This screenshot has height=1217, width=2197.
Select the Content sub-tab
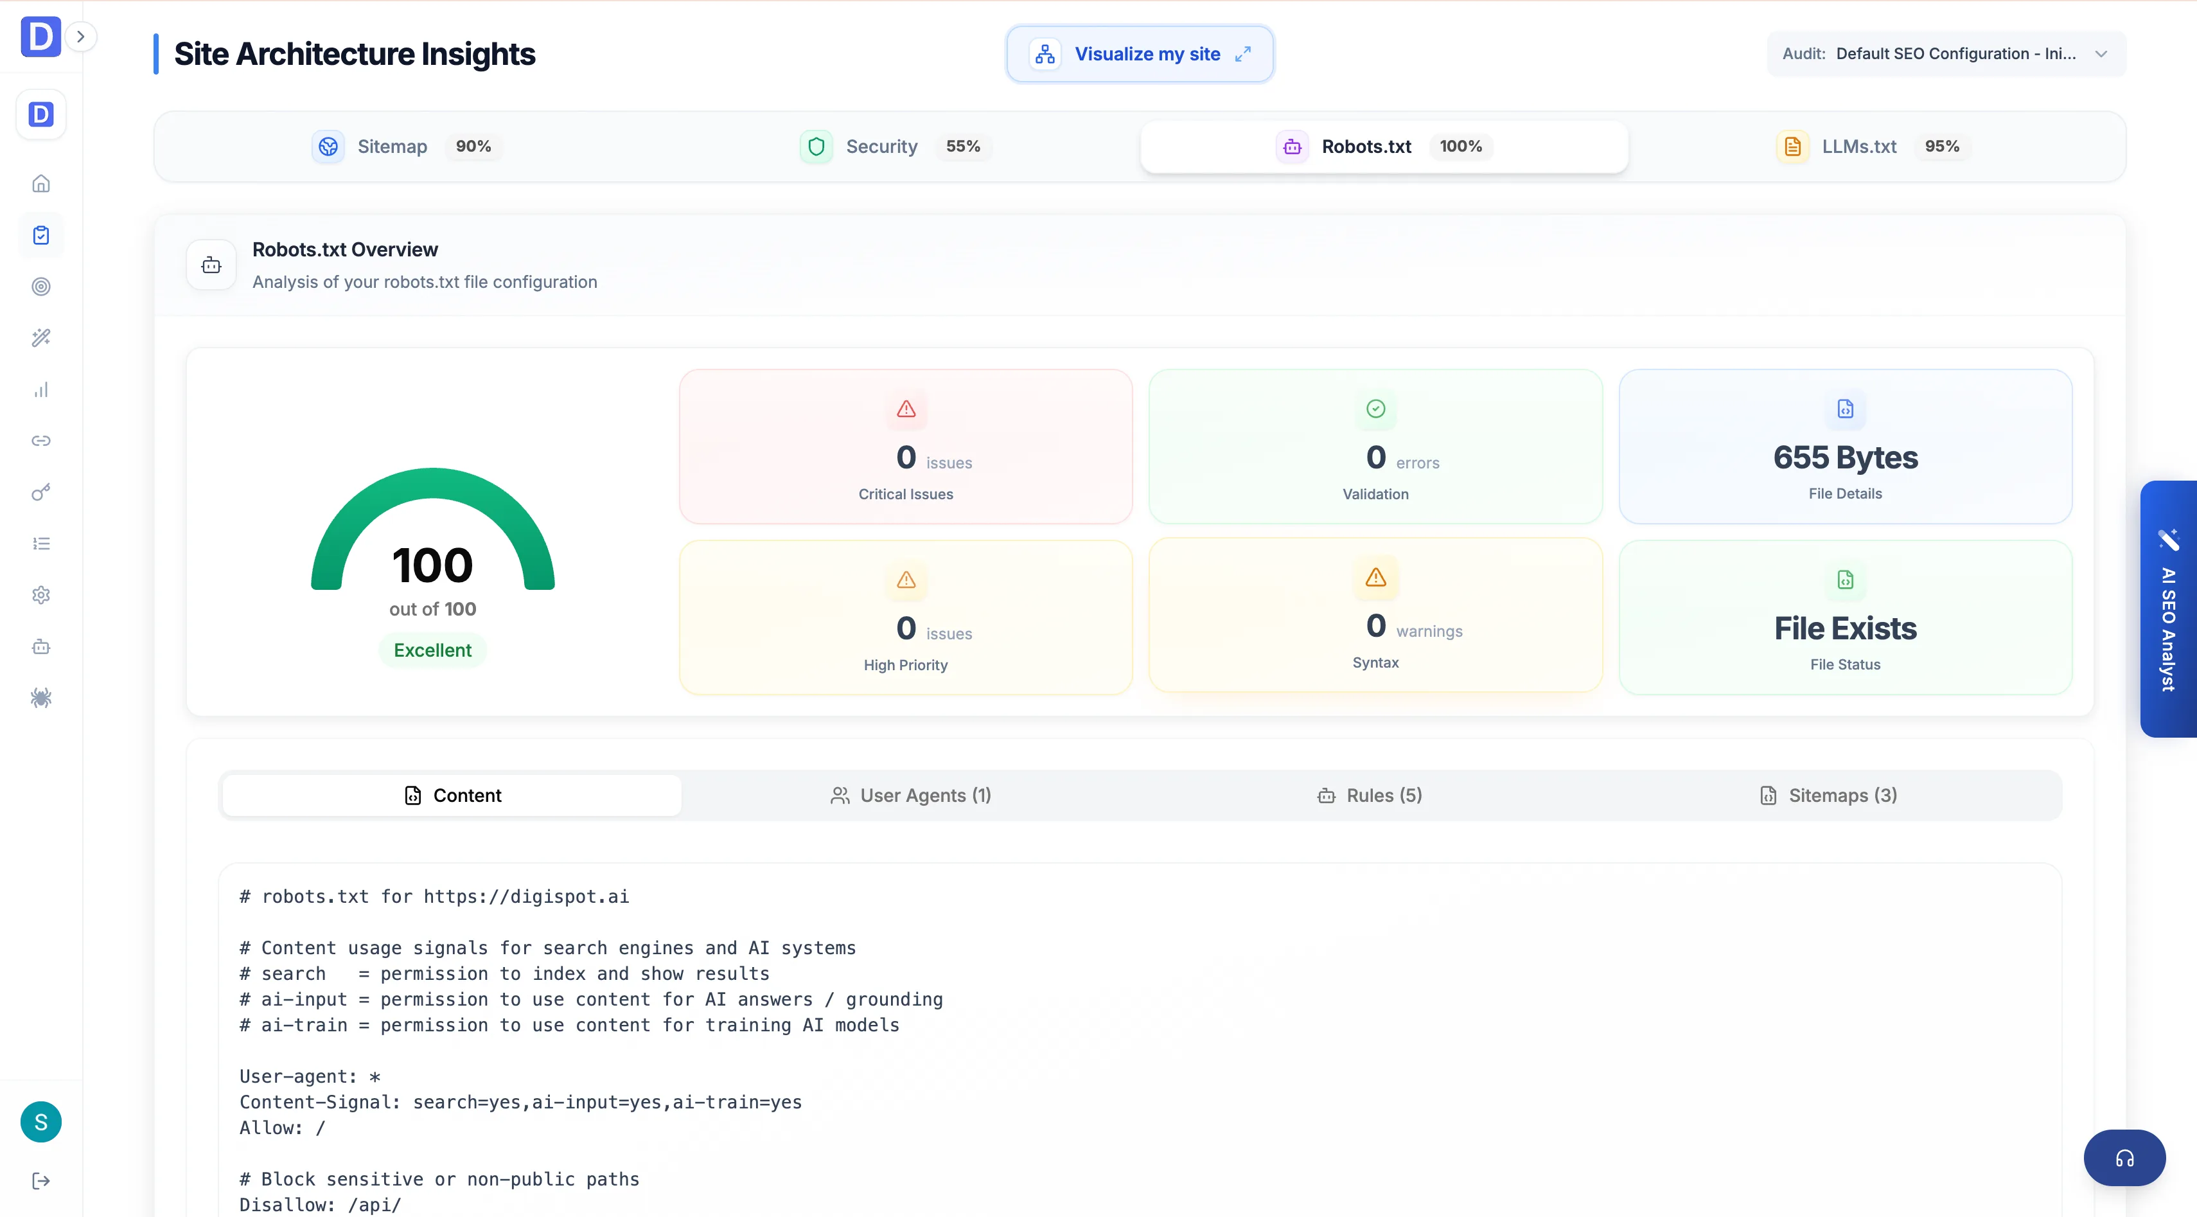[x=452, y=795]
